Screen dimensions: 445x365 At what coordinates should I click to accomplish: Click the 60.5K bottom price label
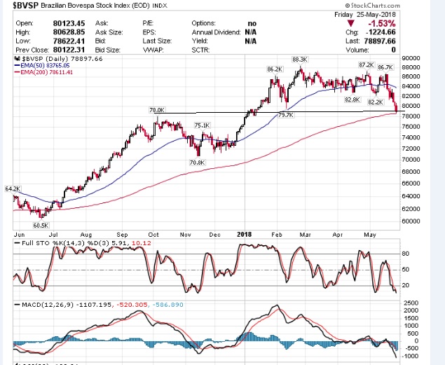[x=41, y=226]
